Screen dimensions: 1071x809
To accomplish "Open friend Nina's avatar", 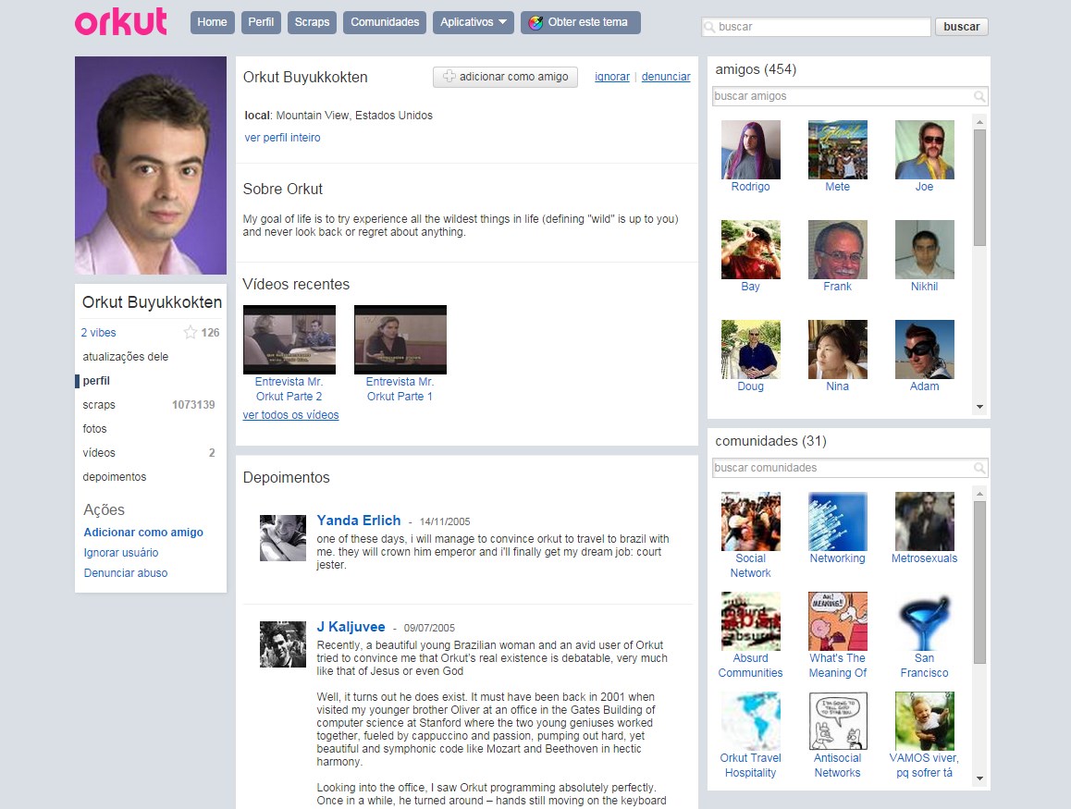I will pyautogui.click(x=837, y=349).
